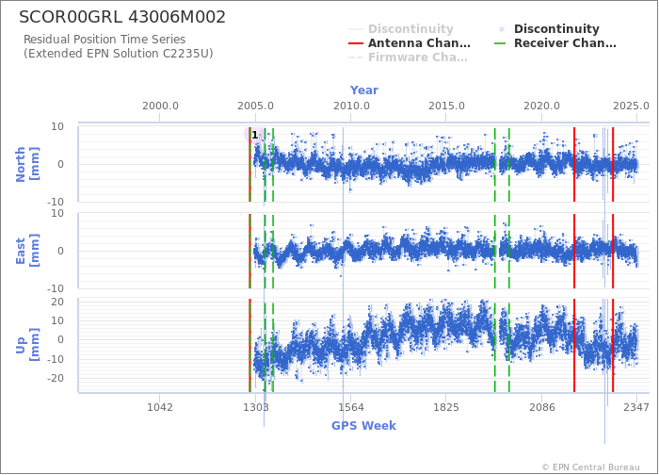Image resolution: width=659 pixels, height=475 pixels.
Task: Toggle the greyed-out Firmware Change legend entry
Action: (408, 57)
